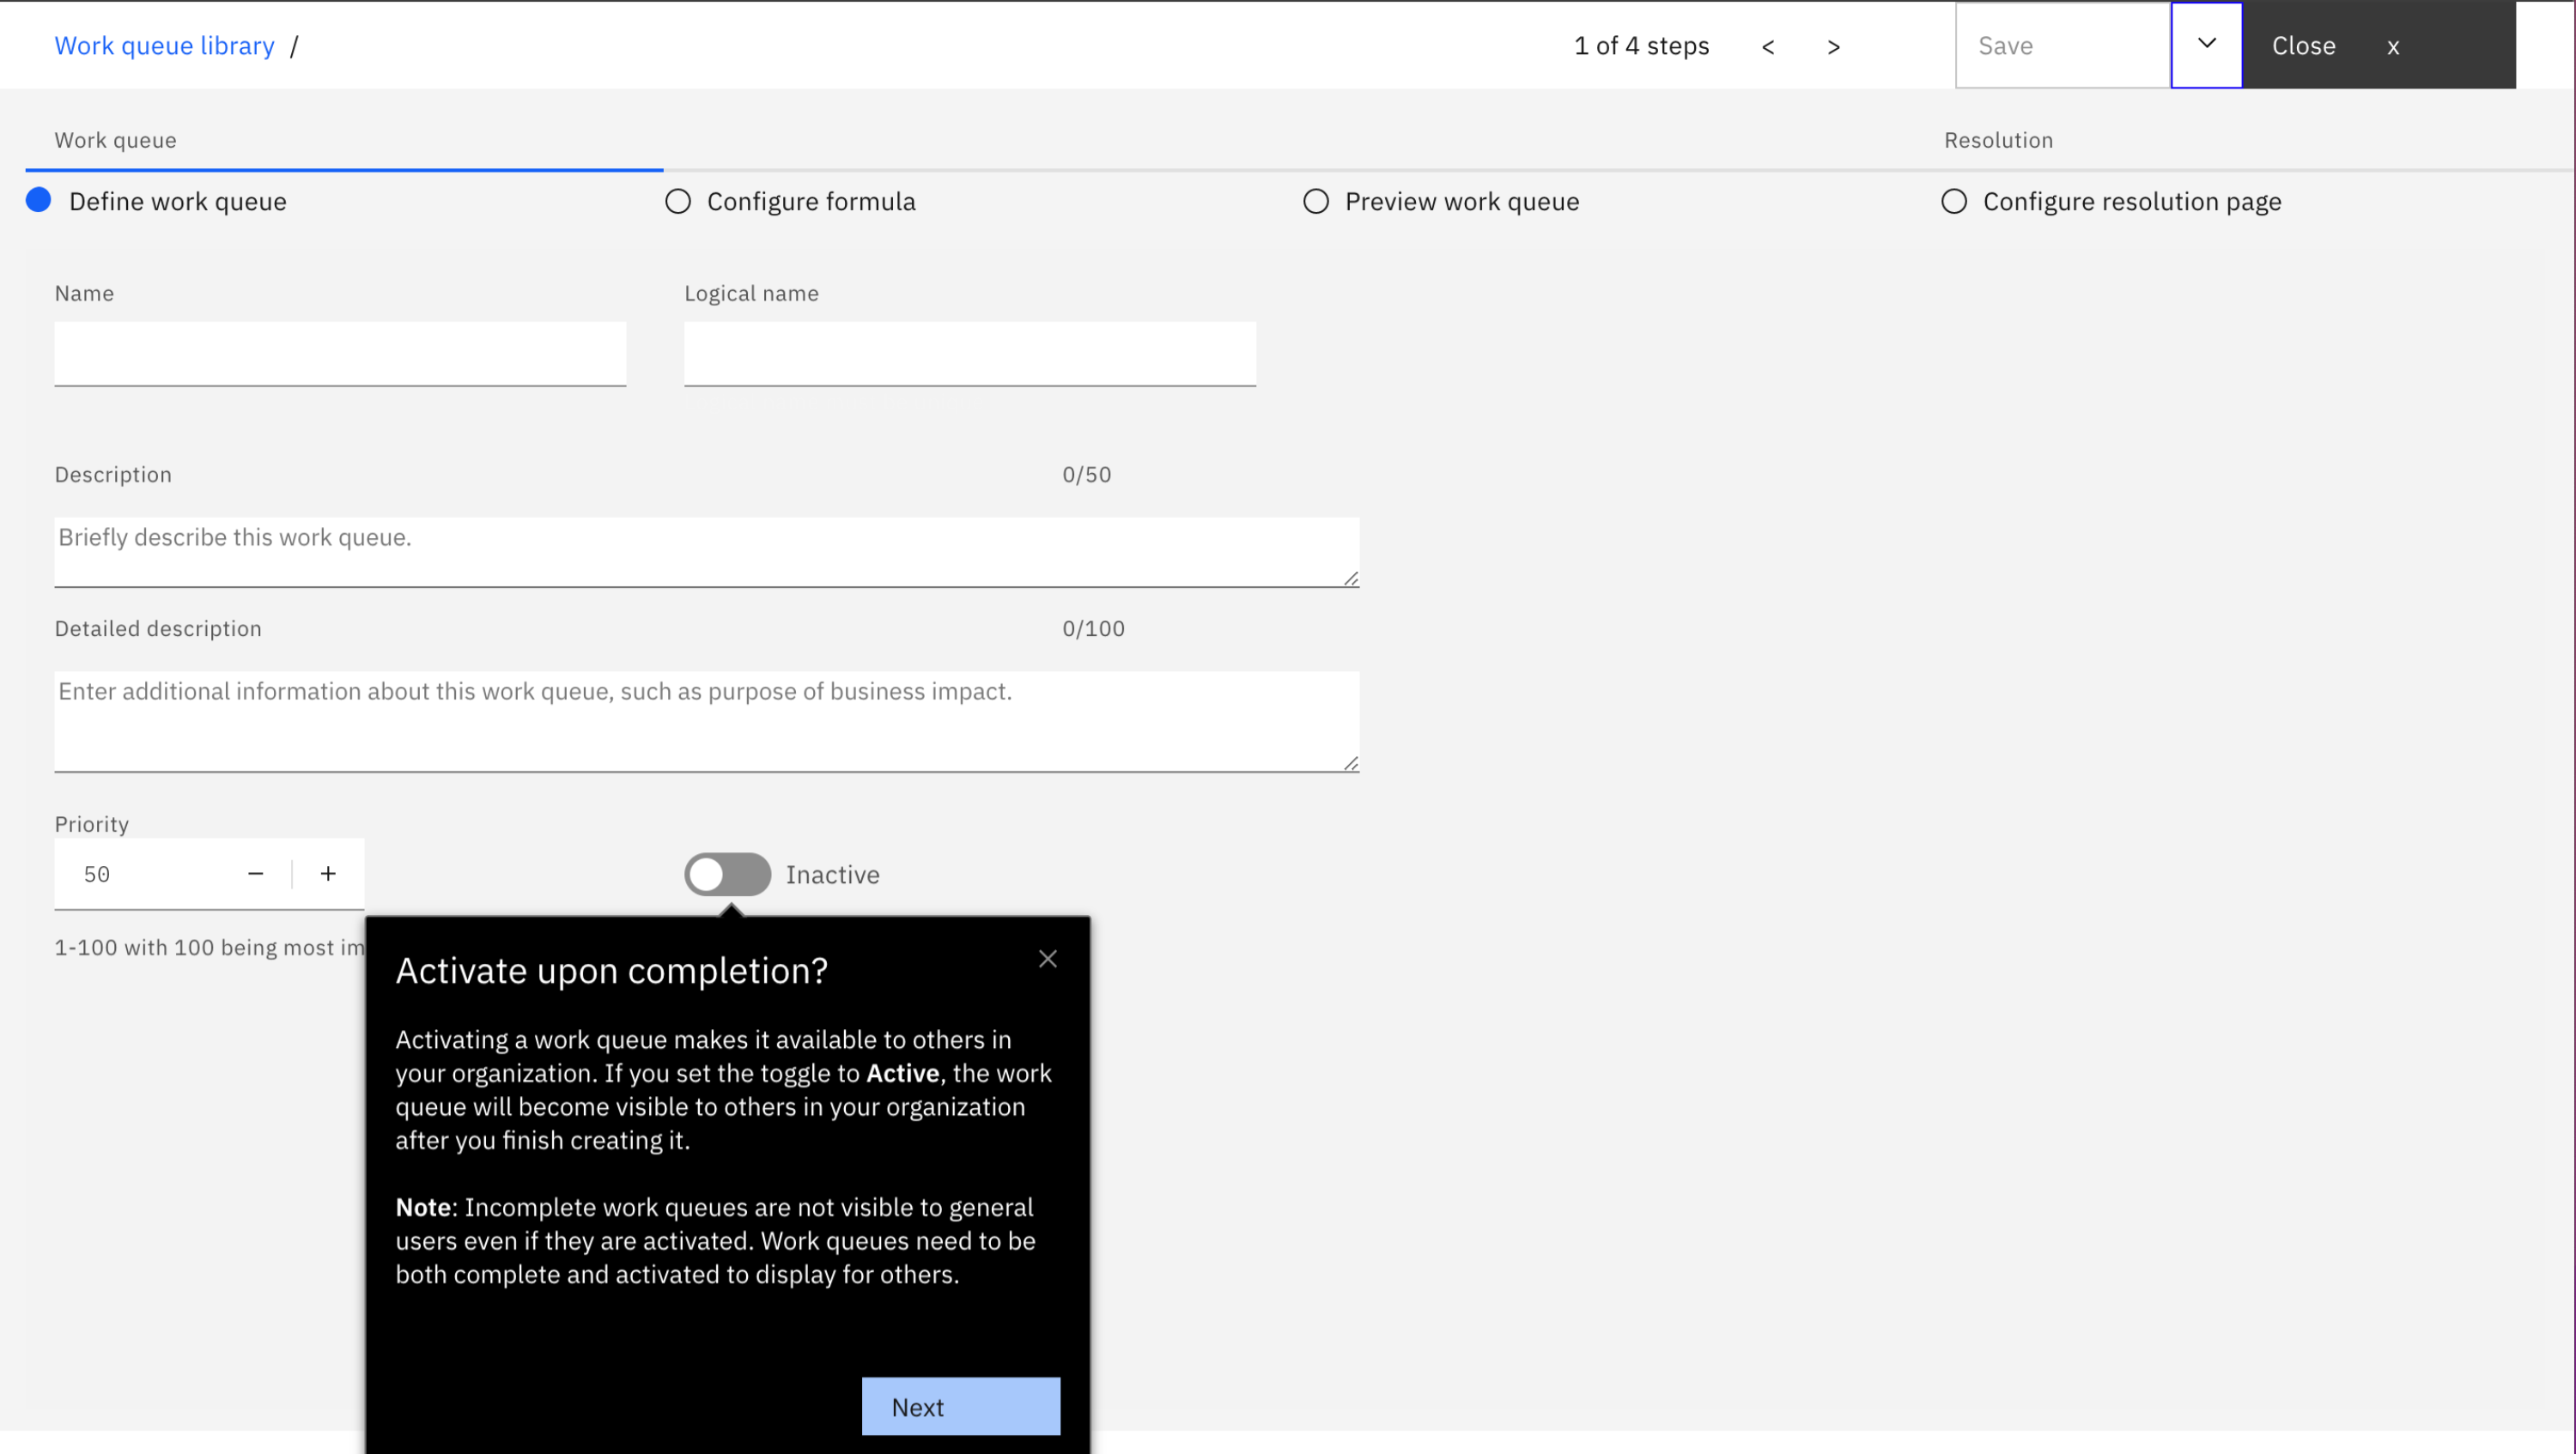Screen dimensions: 2576x1454
Task: Go to Work queue library link
Action: pos(164,46)
